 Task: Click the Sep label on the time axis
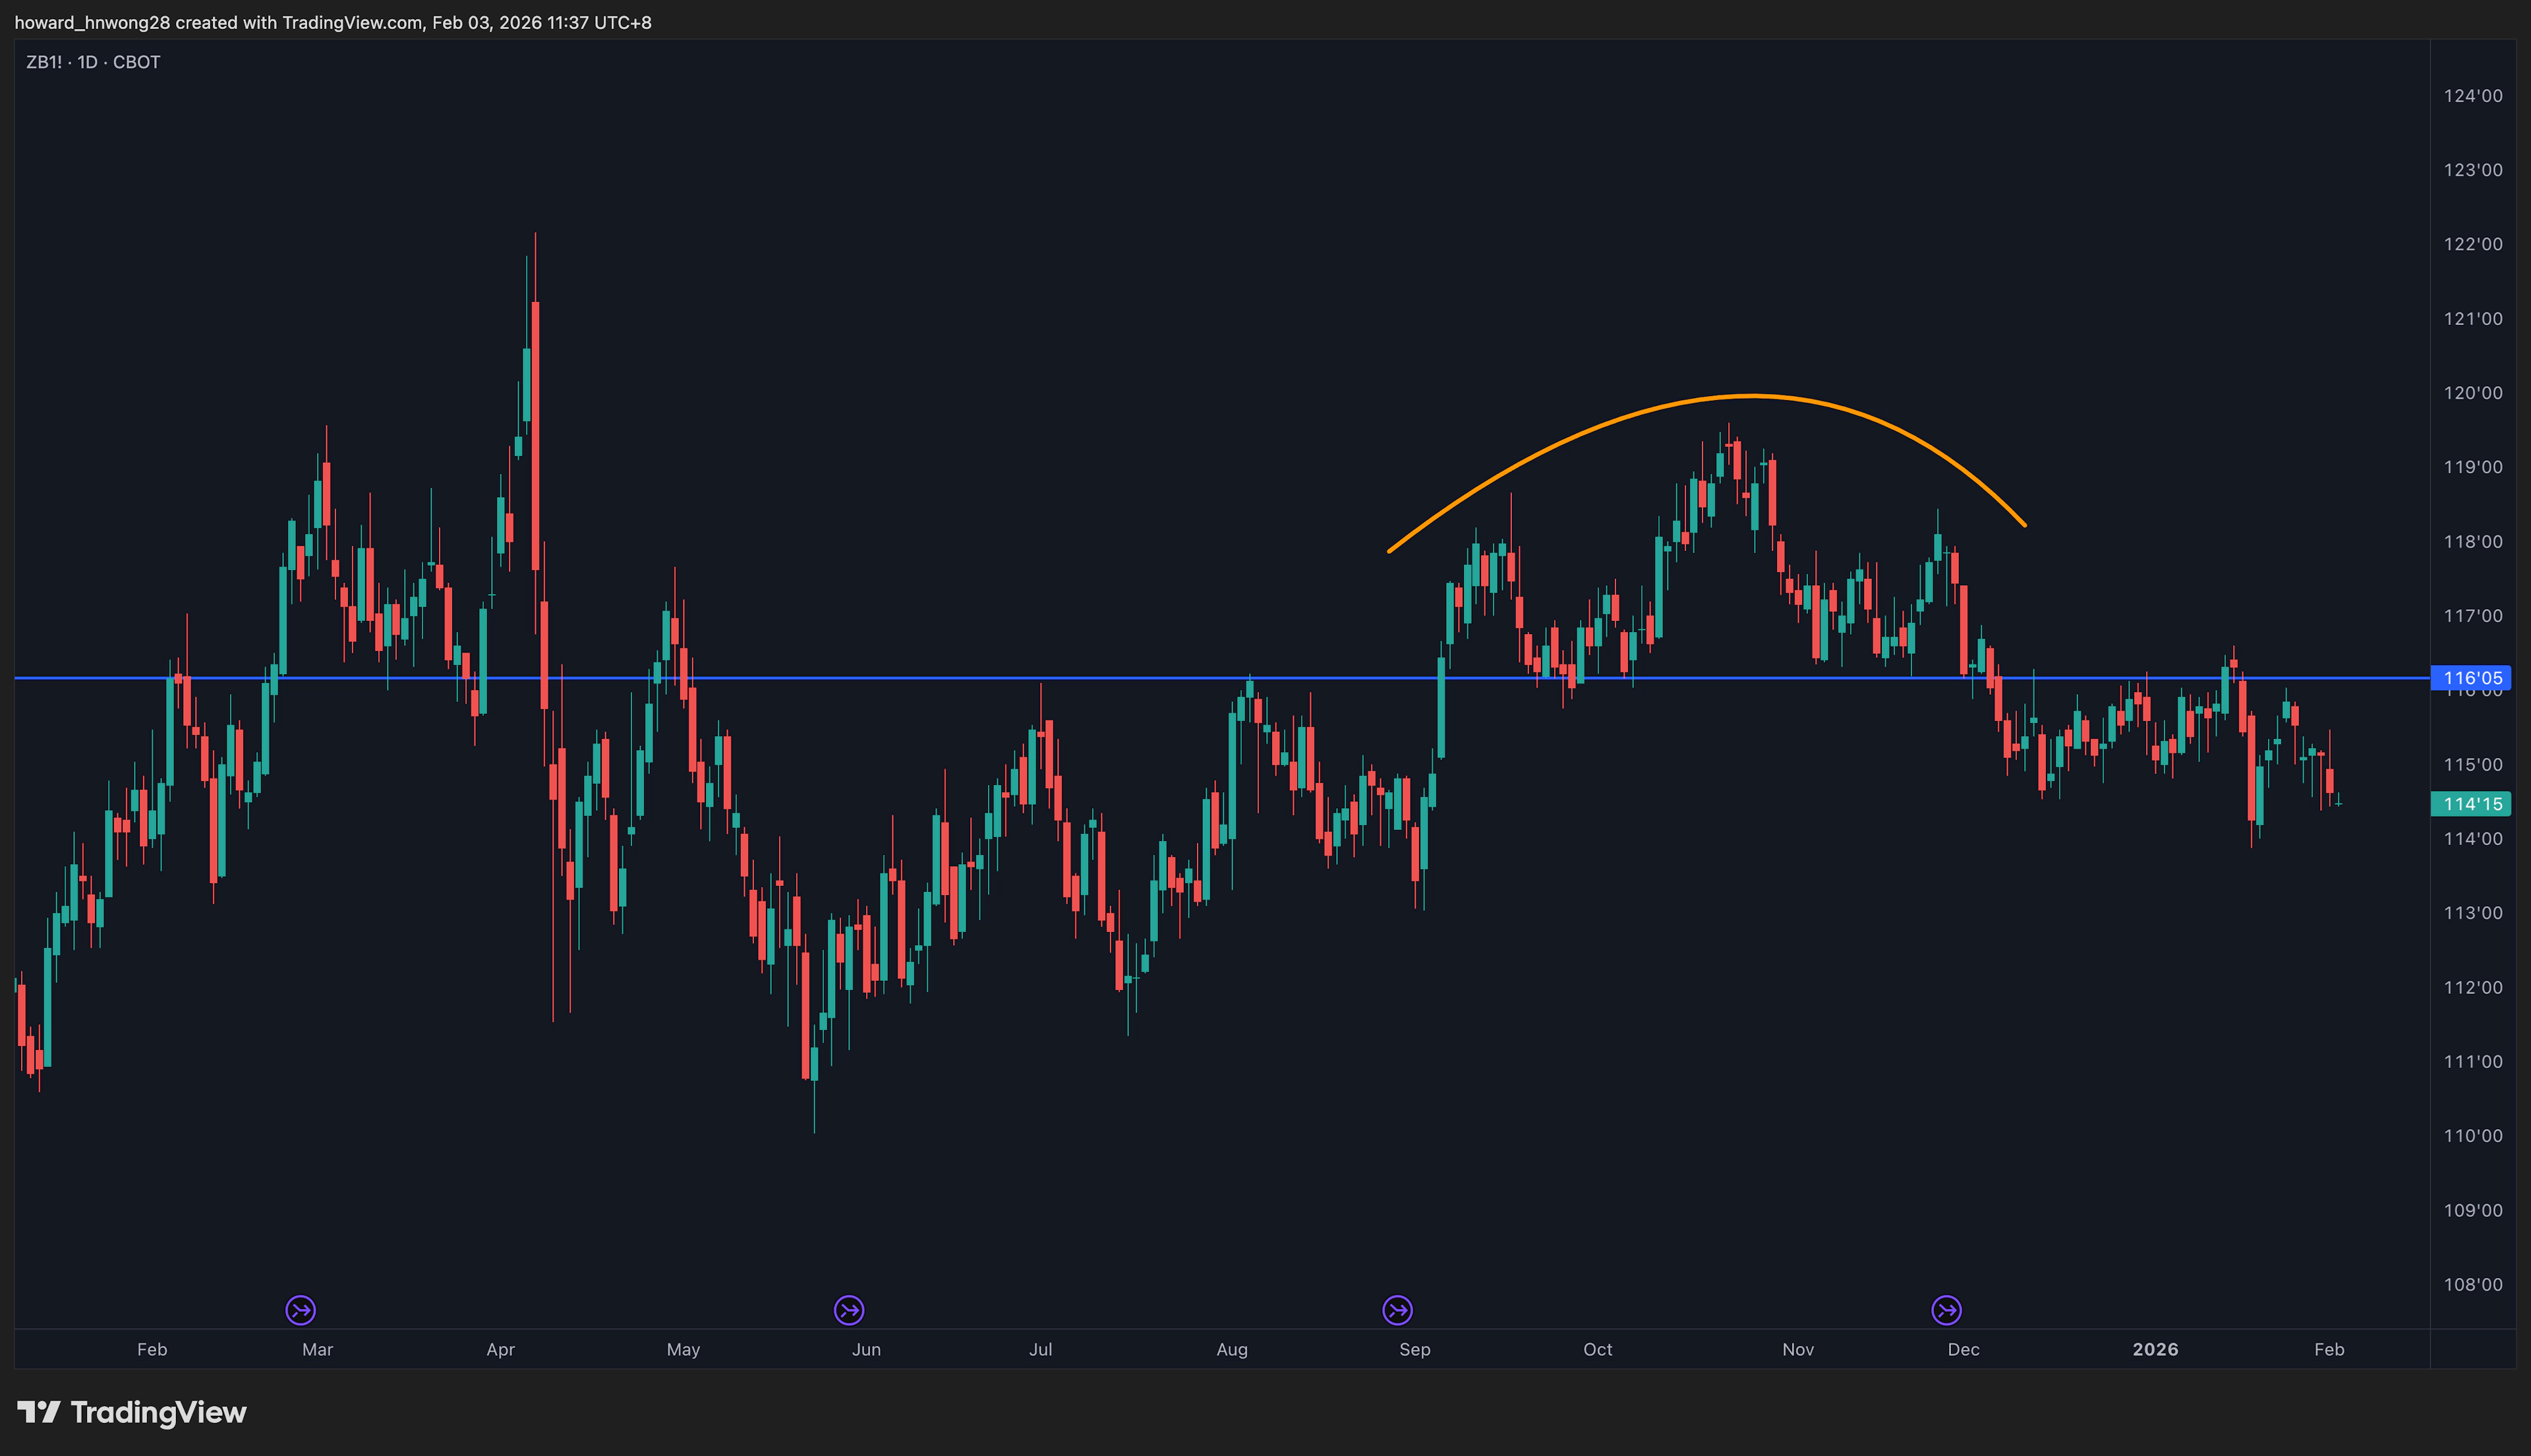click(1415, 1349)
